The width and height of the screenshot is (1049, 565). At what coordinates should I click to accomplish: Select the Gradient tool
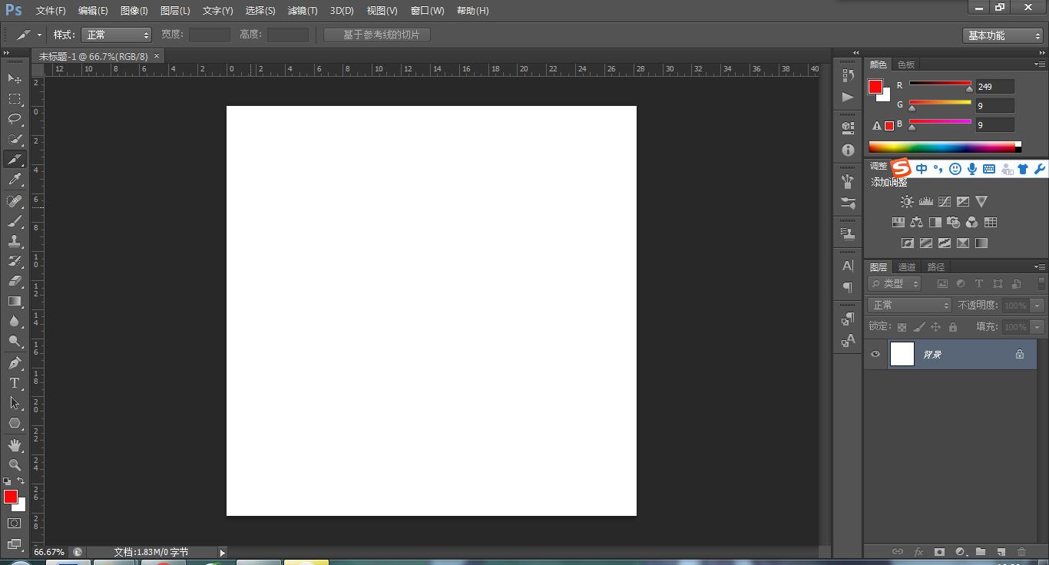15,301
